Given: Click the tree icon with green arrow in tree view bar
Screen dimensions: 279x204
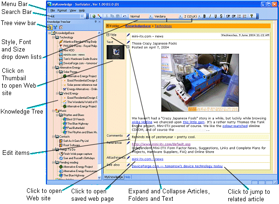Looking at the screenshot, I should (x=55, y=27).
